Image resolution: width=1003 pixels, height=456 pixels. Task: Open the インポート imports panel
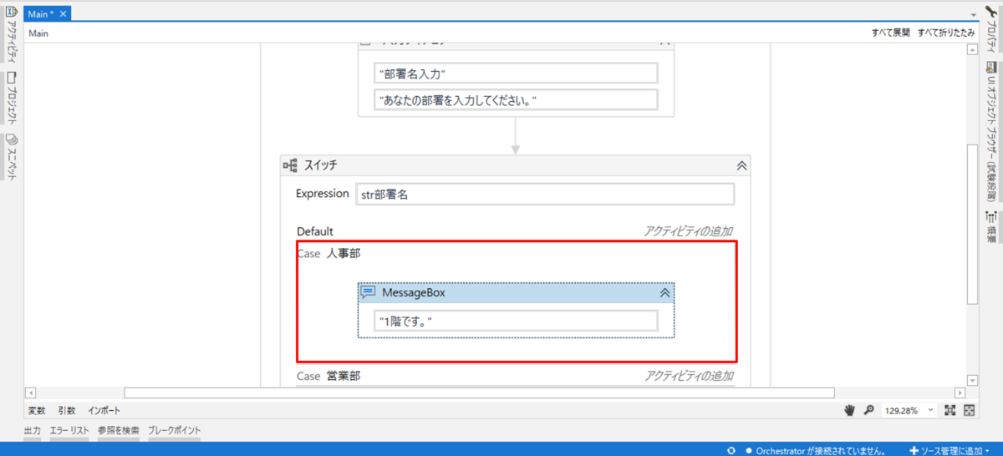coord(104,411)
